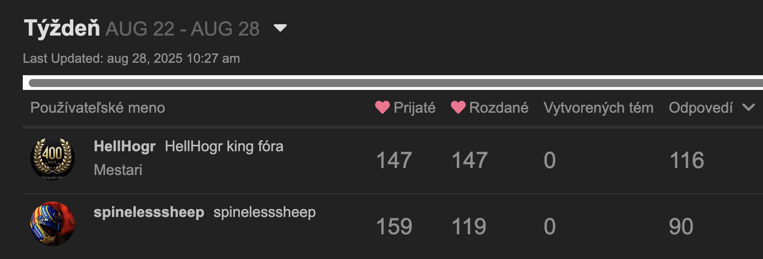Open HellHogr username link

tap(125, 146)
